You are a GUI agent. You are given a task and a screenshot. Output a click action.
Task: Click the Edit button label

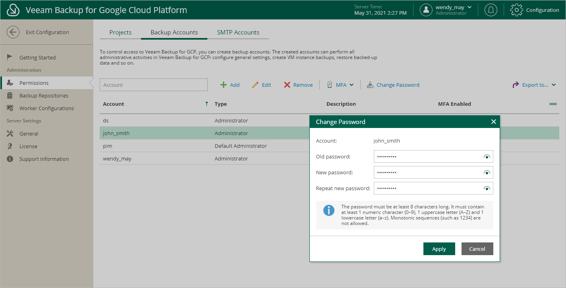point(267,85)
